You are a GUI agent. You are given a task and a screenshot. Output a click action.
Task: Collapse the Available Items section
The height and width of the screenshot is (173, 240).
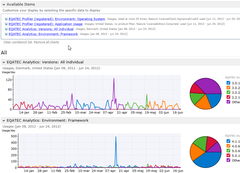click(4, 4)
